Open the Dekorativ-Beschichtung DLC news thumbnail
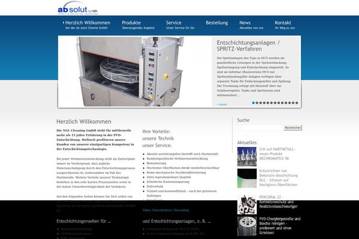This screenshot has width=359, height=239. pyautogui.click(x=247, y=179)
